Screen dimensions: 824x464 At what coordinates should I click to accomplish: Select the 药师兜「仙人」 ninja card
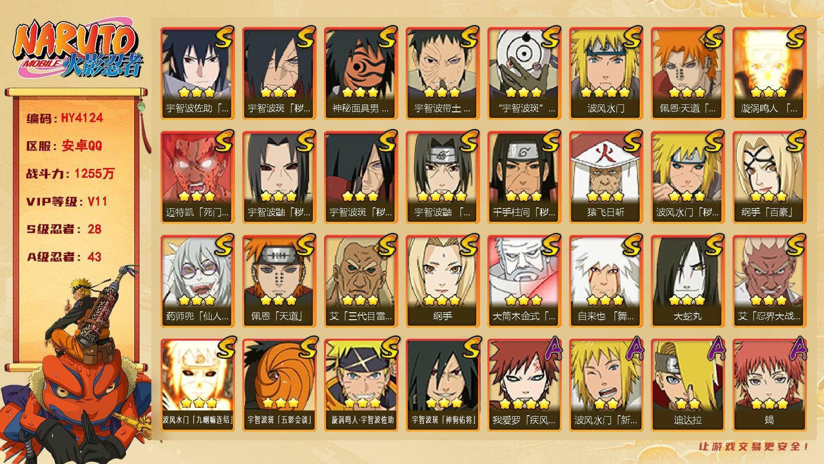pyautogui.click(x=197, y=281)
